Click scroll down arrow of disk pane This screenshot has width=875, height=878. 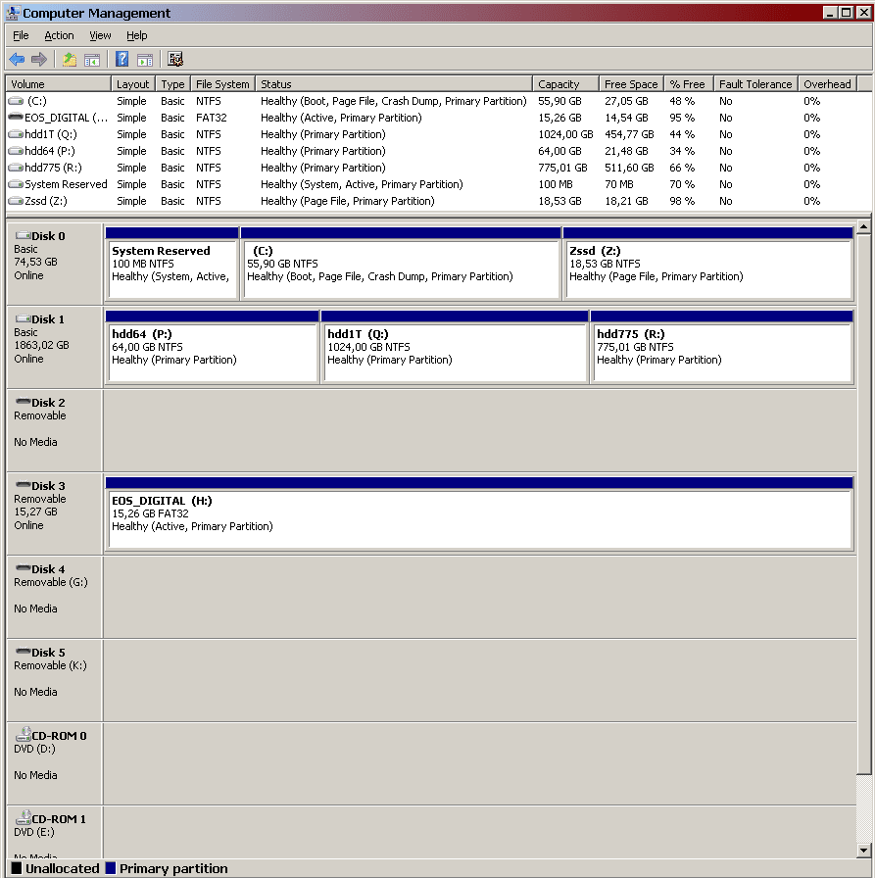864,850
